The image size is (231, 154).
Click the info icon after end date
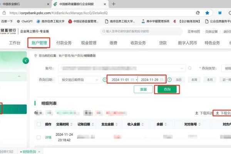click(169, 80)
